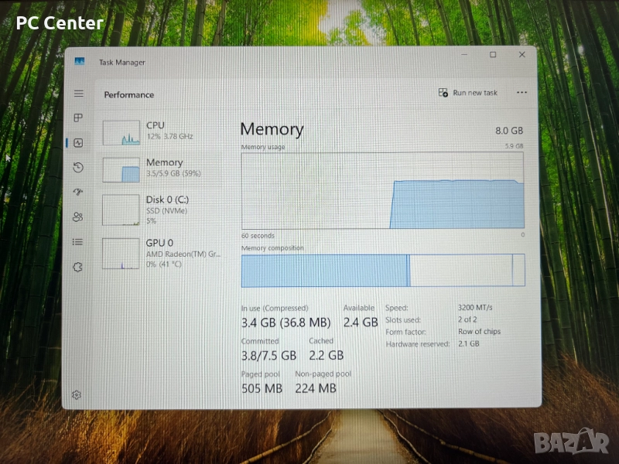Show the Details page icon
The height and width of the screenshot is (464, 619).
point(78,241)
